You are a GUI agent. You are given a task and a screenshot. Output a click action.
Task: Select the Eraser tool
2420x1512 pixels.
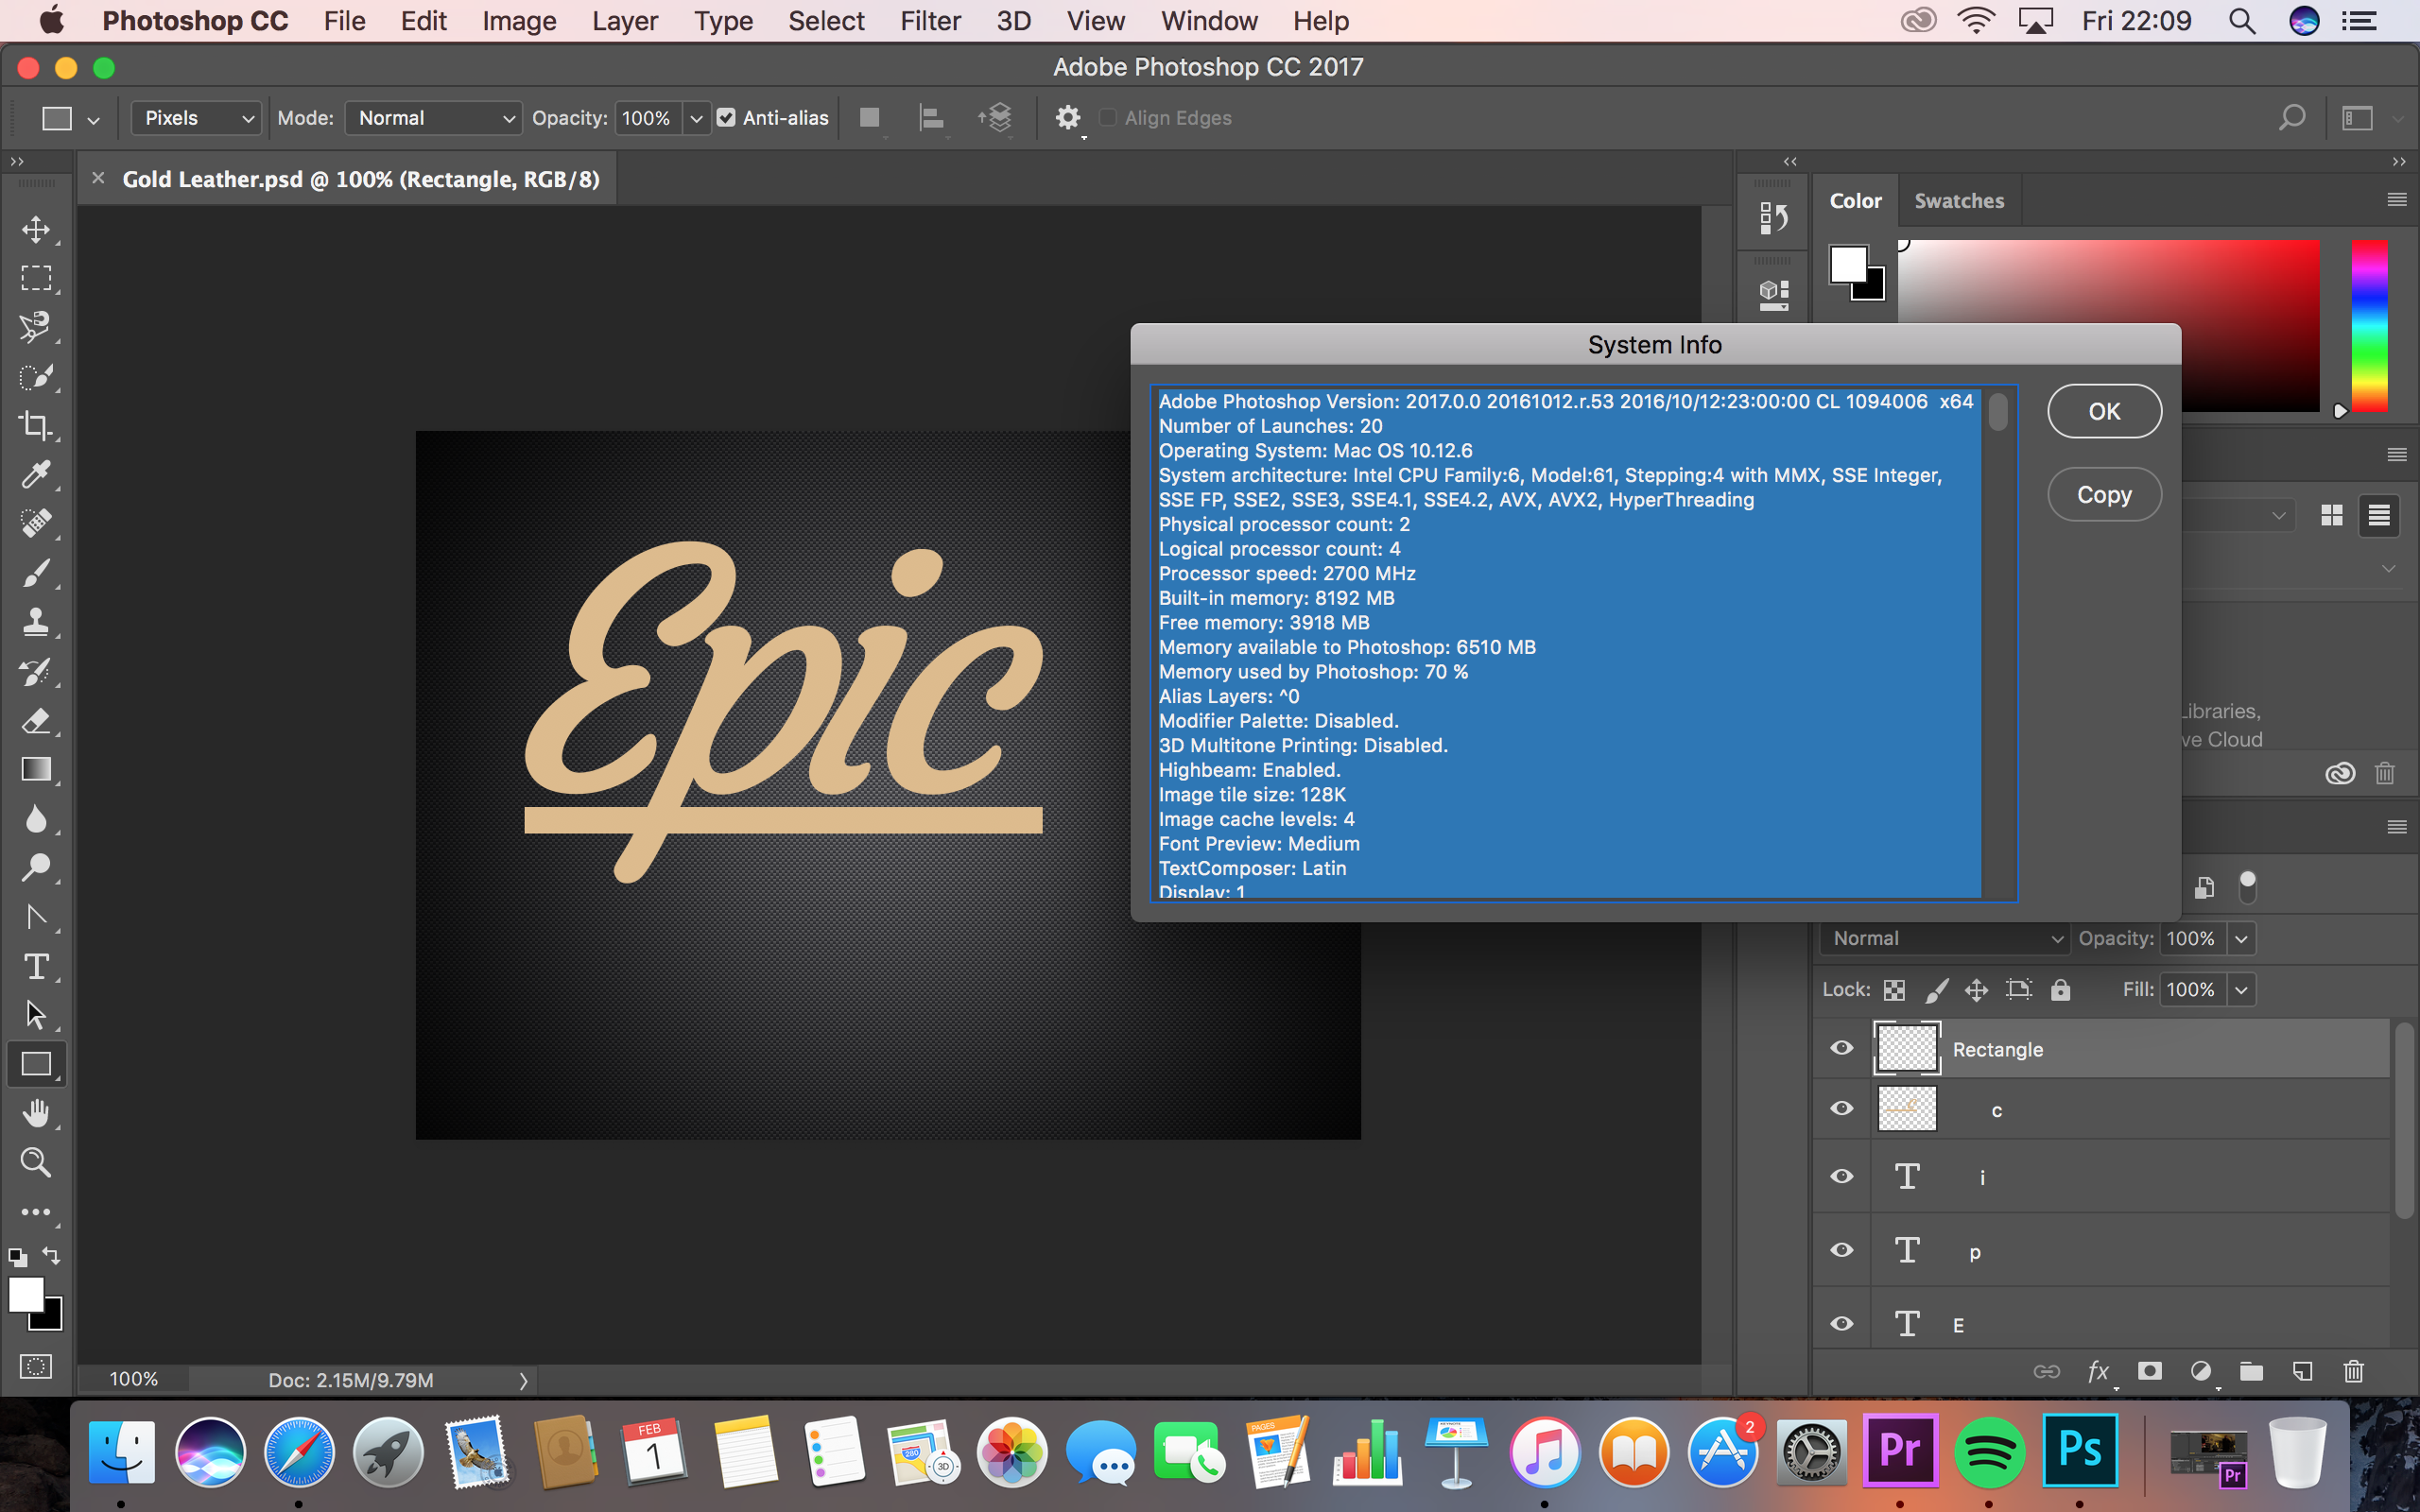pyautogui.click(x=36, y=720)
